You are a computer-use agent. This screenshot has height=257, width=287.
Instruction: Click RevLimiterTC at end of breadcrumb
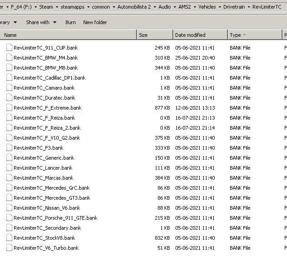coord(267,7)
